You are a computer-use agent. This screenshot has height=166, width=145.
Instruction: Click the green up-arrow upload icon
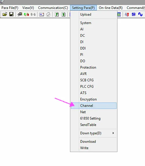pos(57,14)
